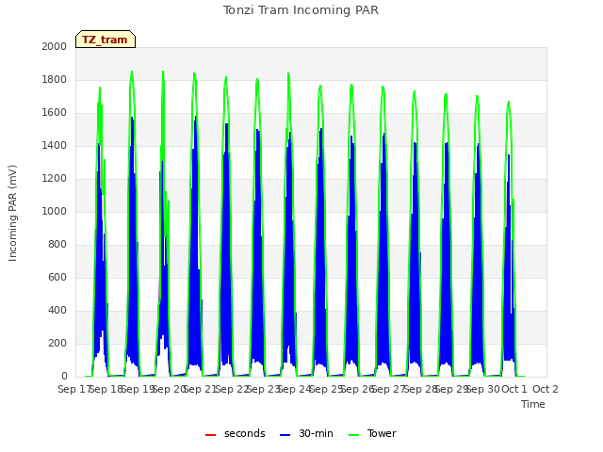Select the 1600 y-axis tick label

pos(55,113)
